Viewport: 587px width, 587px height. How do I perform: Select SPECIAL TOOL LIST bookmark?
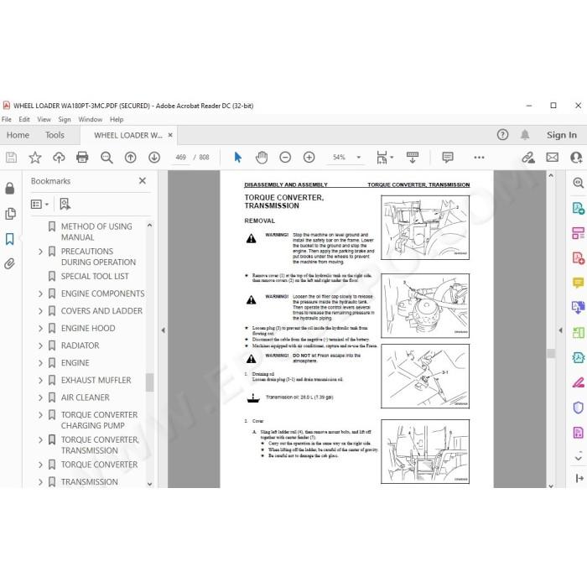tap(95, 276)
